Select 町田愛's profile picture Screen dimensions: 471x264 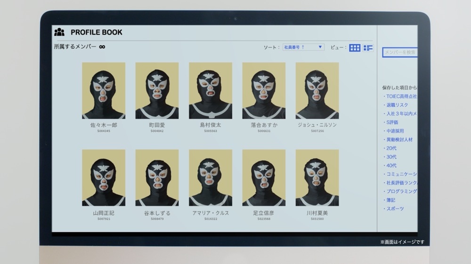tap(157, 91)
